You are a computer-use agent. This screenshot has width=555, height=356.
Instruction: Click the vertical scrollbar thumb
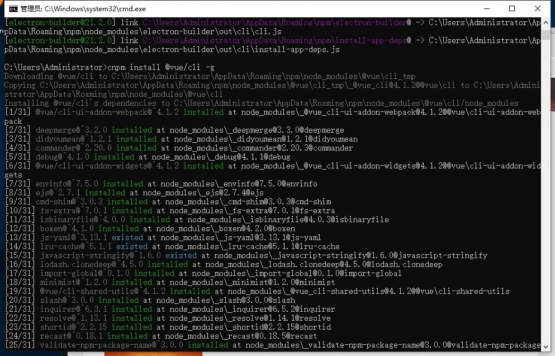[x=545, y=35]
